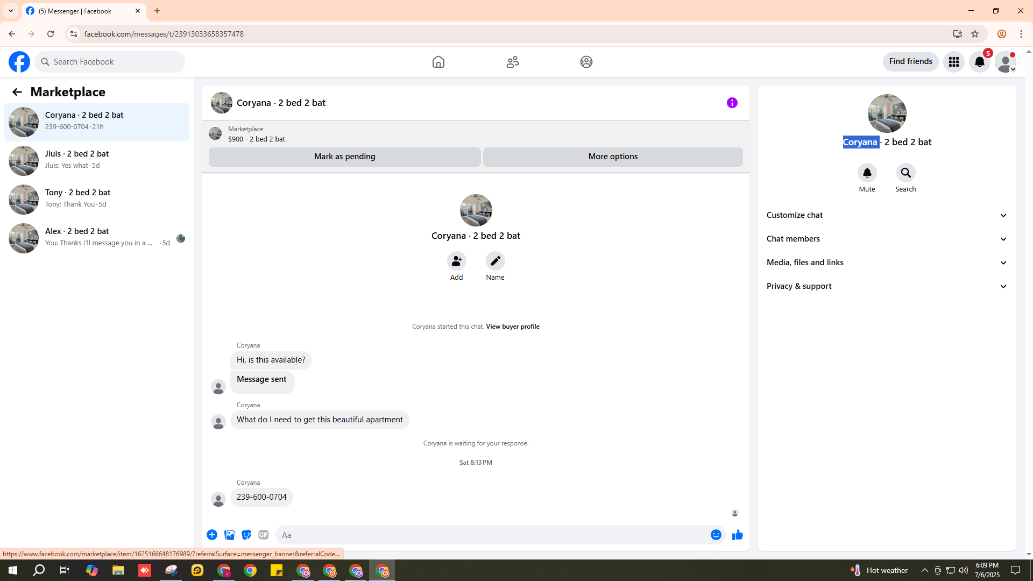View site information icon in address bar
Screen dimensions: 1033x581
(74, 34)
